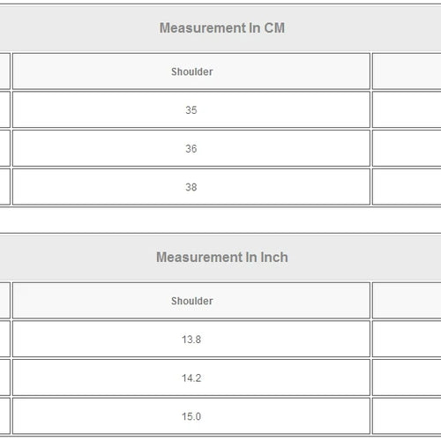
Task: Click narrow cell left of 35
Action: pos(5,109)
